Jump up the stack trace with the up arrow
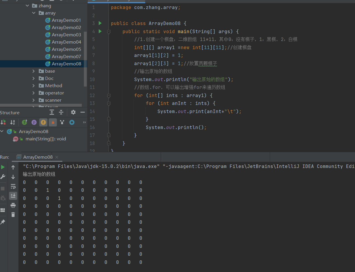355x272 pixels. pos(13,167)
